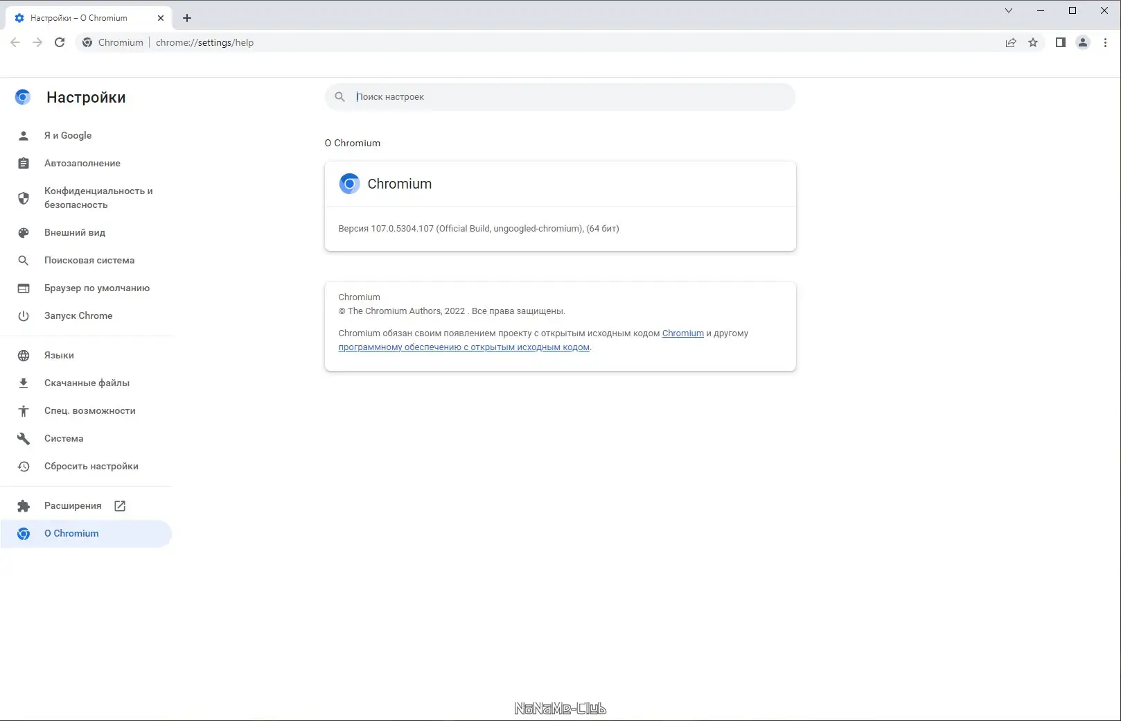This screenshot has width=1121, height=721.
Task: Click the site info icon before the URL
Action: (x=87, y=42)
